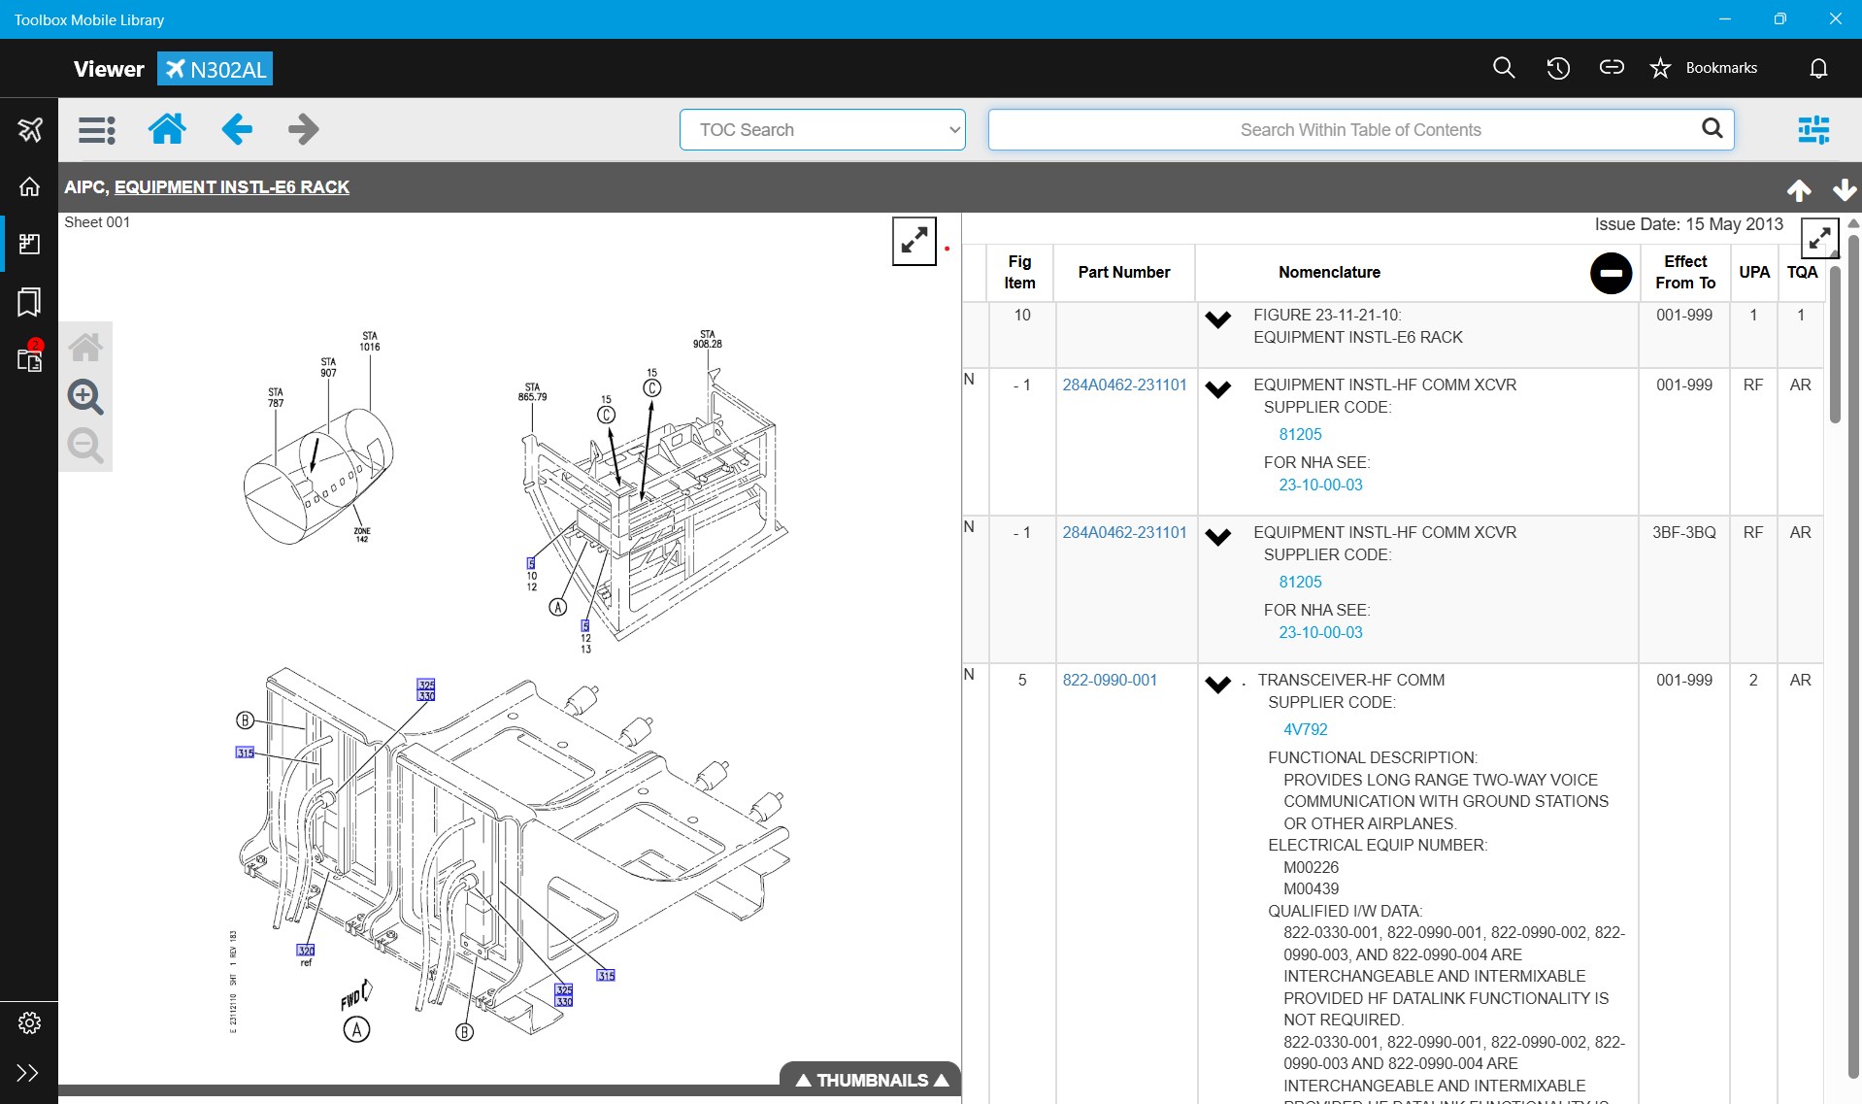This screenshot has height=1104, width=1862.
Task: Expand the illustration pane to fullscreen
Action: click(x=914, y=241)
